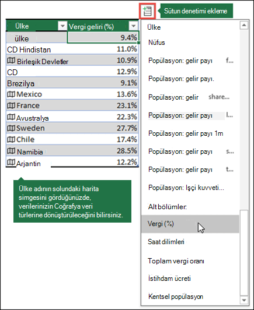Open the Ülke column filter dropdown

pyautogui.click(x=62, y=26)
